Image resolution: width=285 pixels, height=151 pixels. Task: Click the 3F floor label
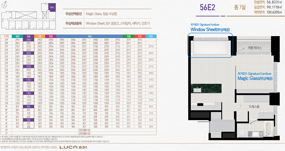(x=6, y=127)
